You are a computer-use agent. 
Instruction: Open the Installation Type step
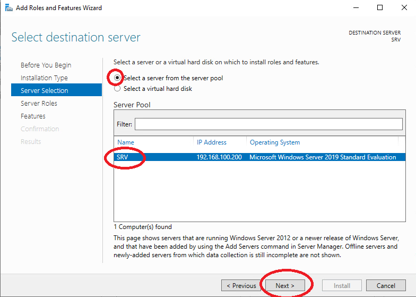click(x=45, y=78)
